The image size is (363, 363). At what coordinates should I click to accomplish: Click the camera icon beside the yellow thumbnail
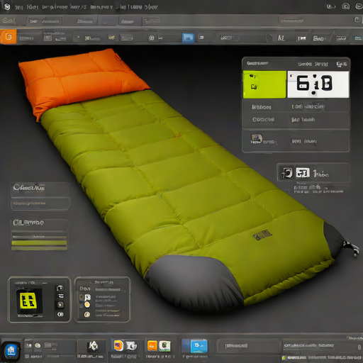pyautogui.click(x=60, y=288)
